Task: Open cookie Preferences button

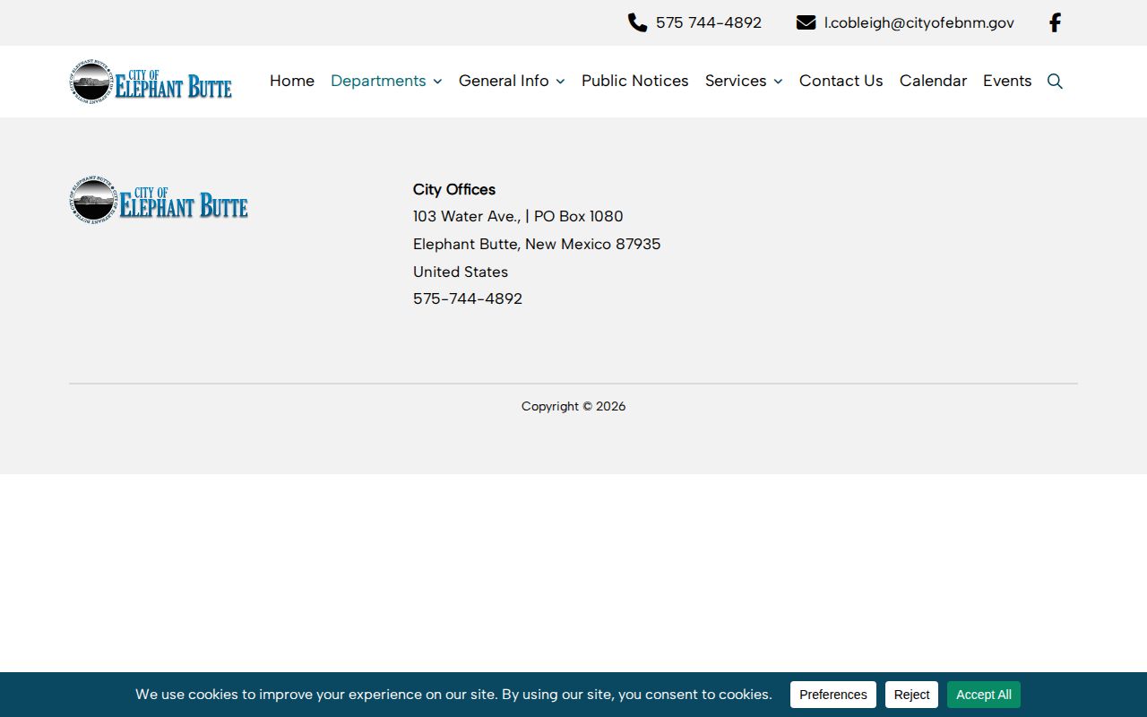Action: tap(833, 695)
